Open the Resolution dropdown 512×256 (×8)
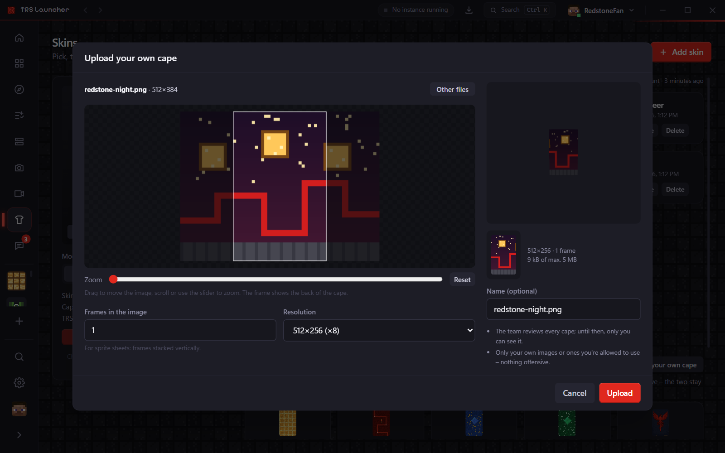The image size is (725, 453). click(379, 330)
